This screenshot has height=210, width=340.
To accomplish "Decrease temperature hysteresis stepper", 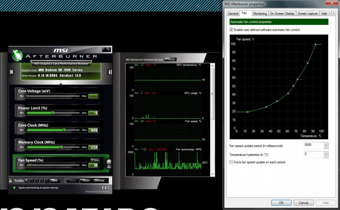I will [x=326, y=156].
